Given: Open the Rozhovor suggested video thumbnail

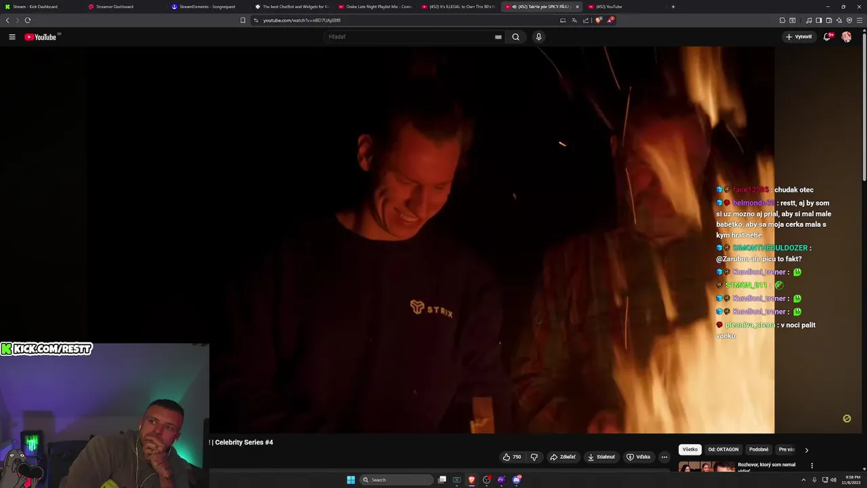Looking at the screenshot, I should click(706, 467).
